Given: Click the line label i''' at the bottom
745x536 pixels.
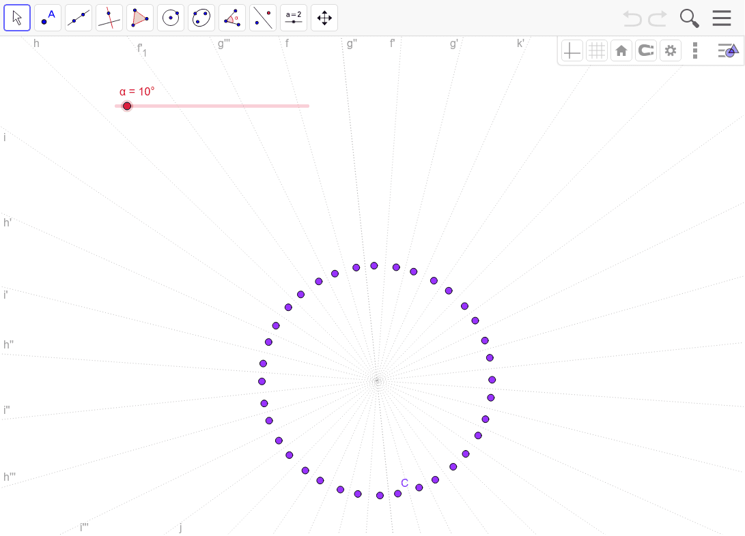Looking at the screenshot, I should [84, 527].
